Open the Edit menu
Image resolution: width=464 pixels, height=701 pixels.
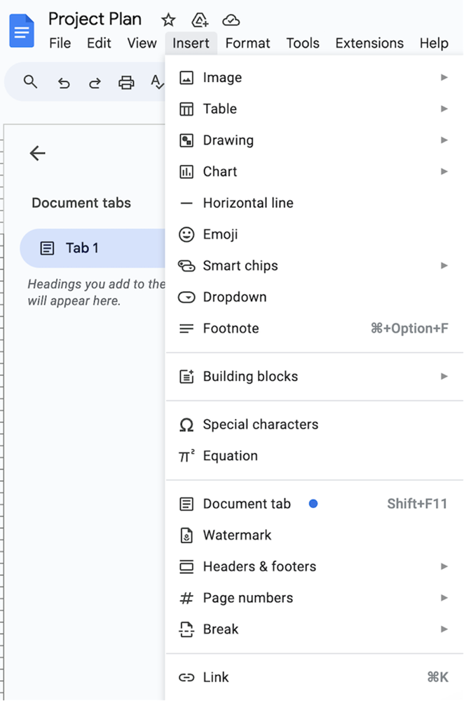pyautogui.click(x=99, y=44)
